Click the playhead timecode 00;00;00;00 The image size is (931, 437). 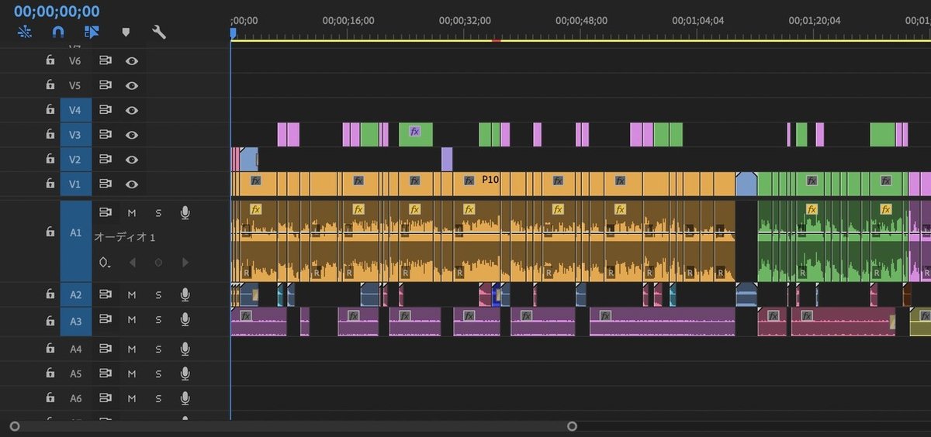click(x=57, y=11)
